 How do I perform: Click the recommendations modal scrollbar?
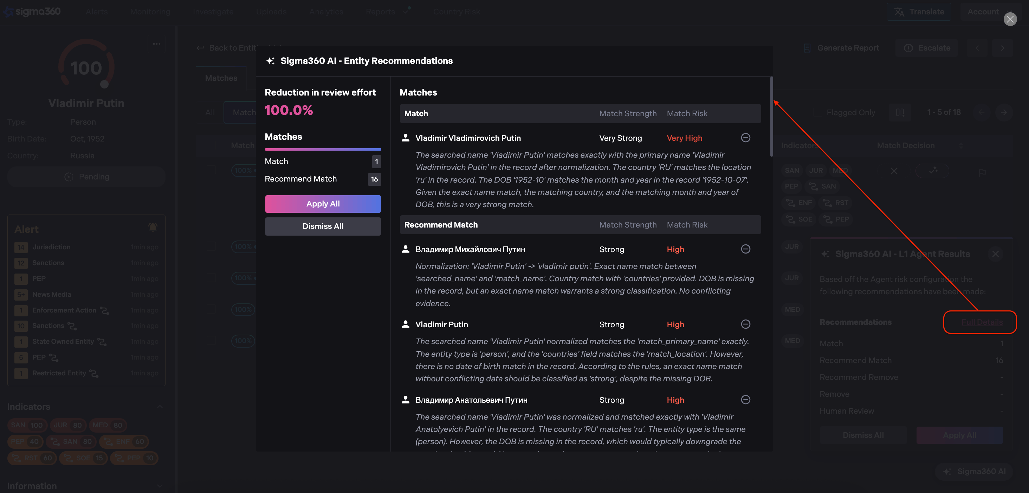tap(771, 117)
